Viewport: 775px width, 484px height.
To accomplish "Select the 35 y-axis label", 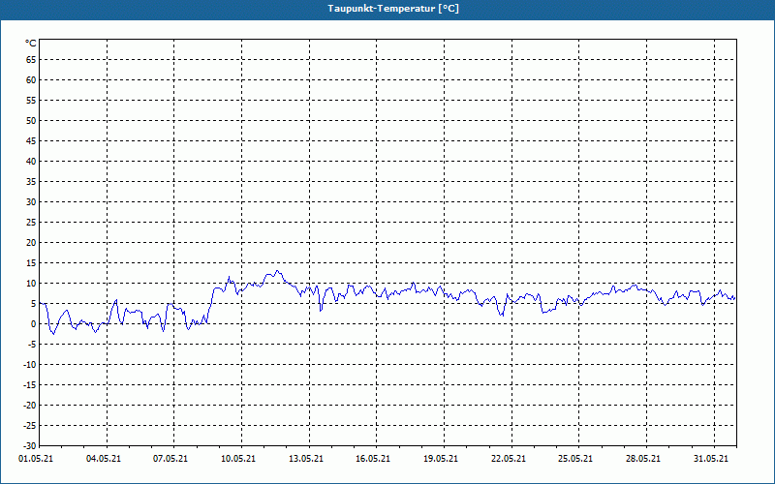I will tap(31, 182).
